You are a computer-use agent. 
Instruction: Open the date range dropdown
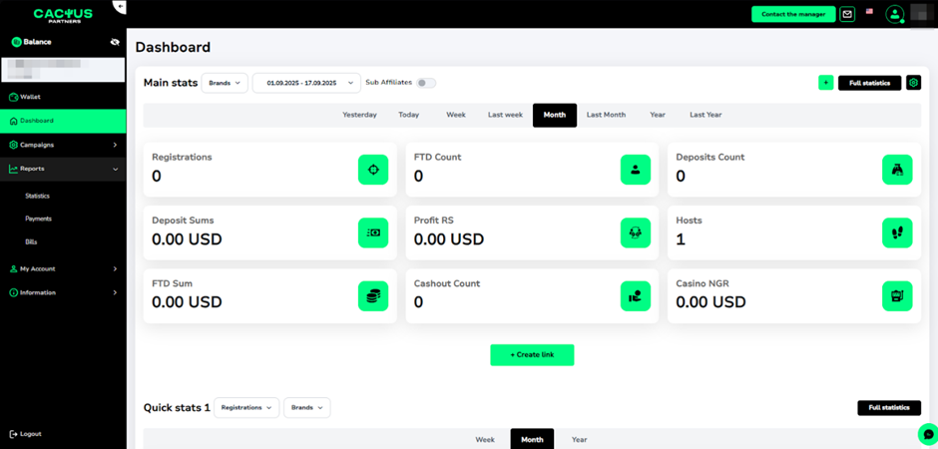click(x=306, y=83)
